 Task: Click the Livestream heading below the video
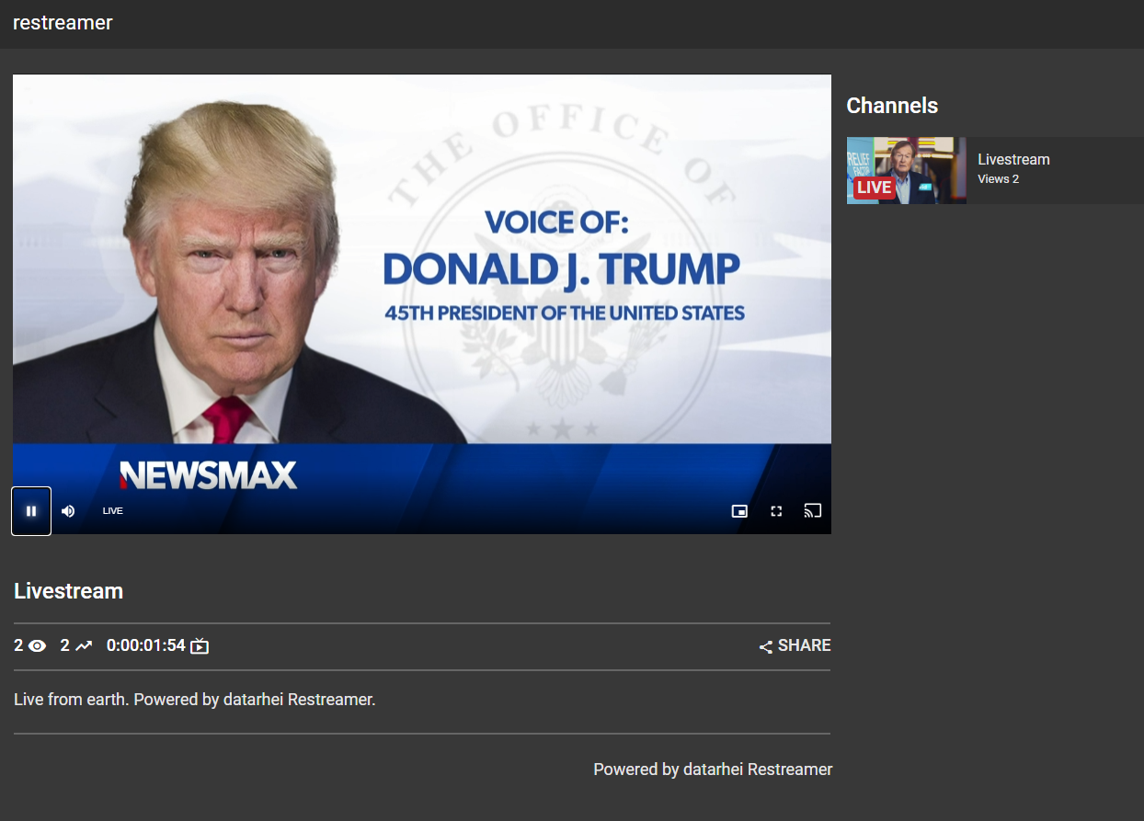[69, 591]
